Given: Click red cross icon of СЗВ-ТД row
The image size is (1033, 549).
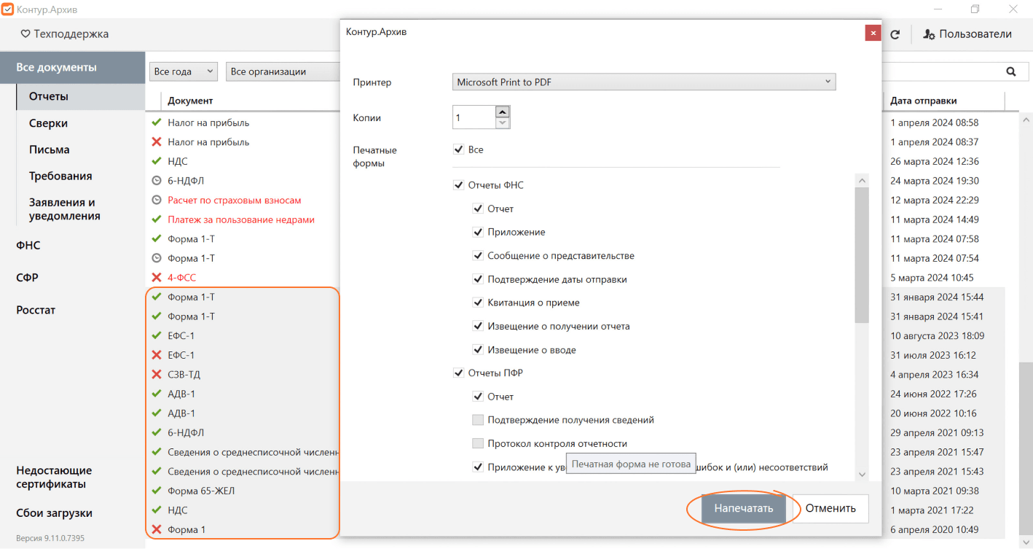Looking at the screenshot, I should (x=156, y=374).
